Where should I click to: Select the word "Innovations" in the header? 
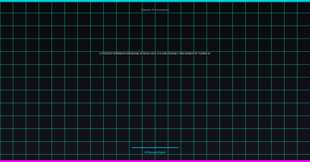[x=162, y=10]
